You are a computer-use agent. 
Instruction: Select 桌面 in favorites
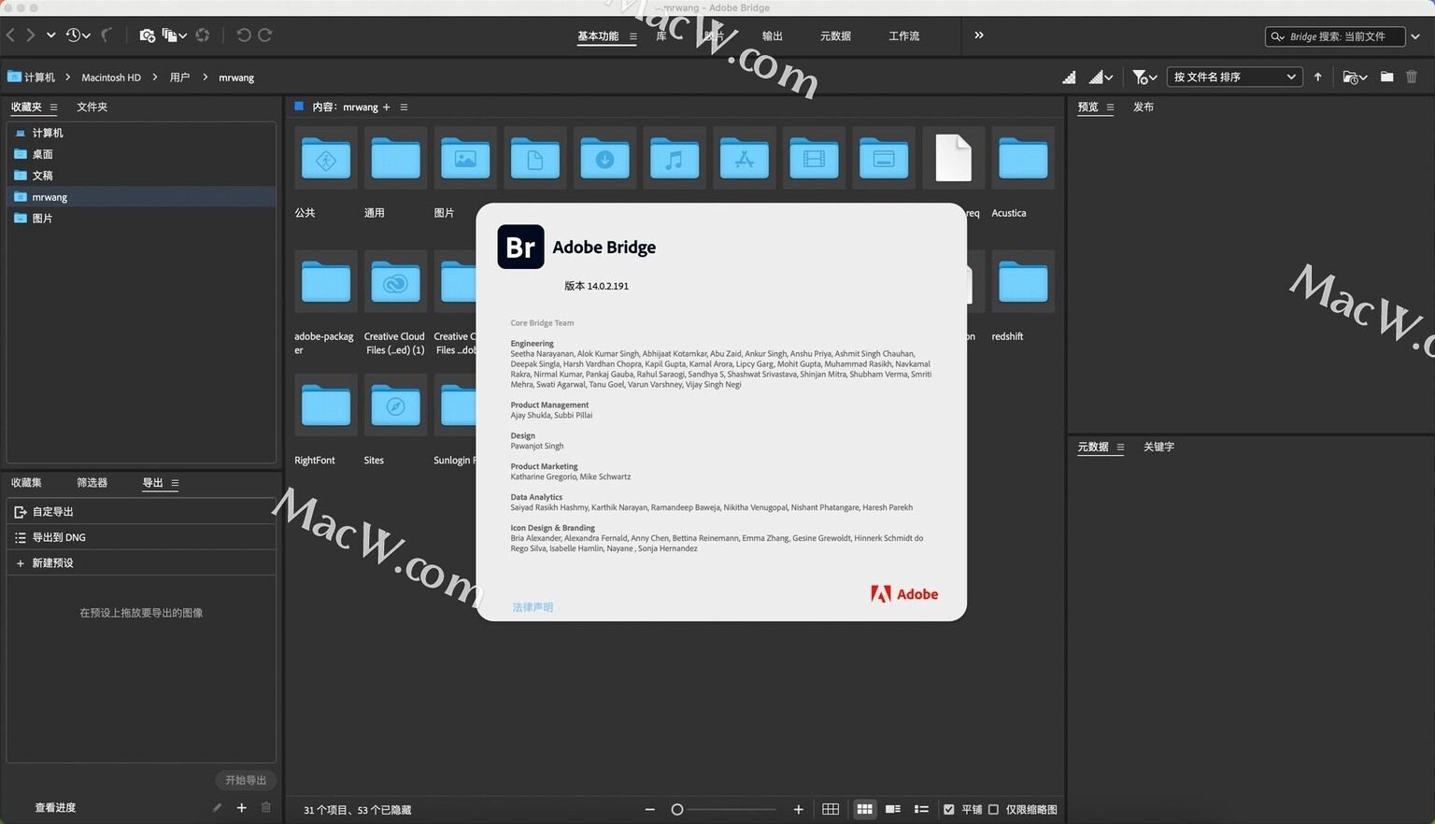point(141,154)
